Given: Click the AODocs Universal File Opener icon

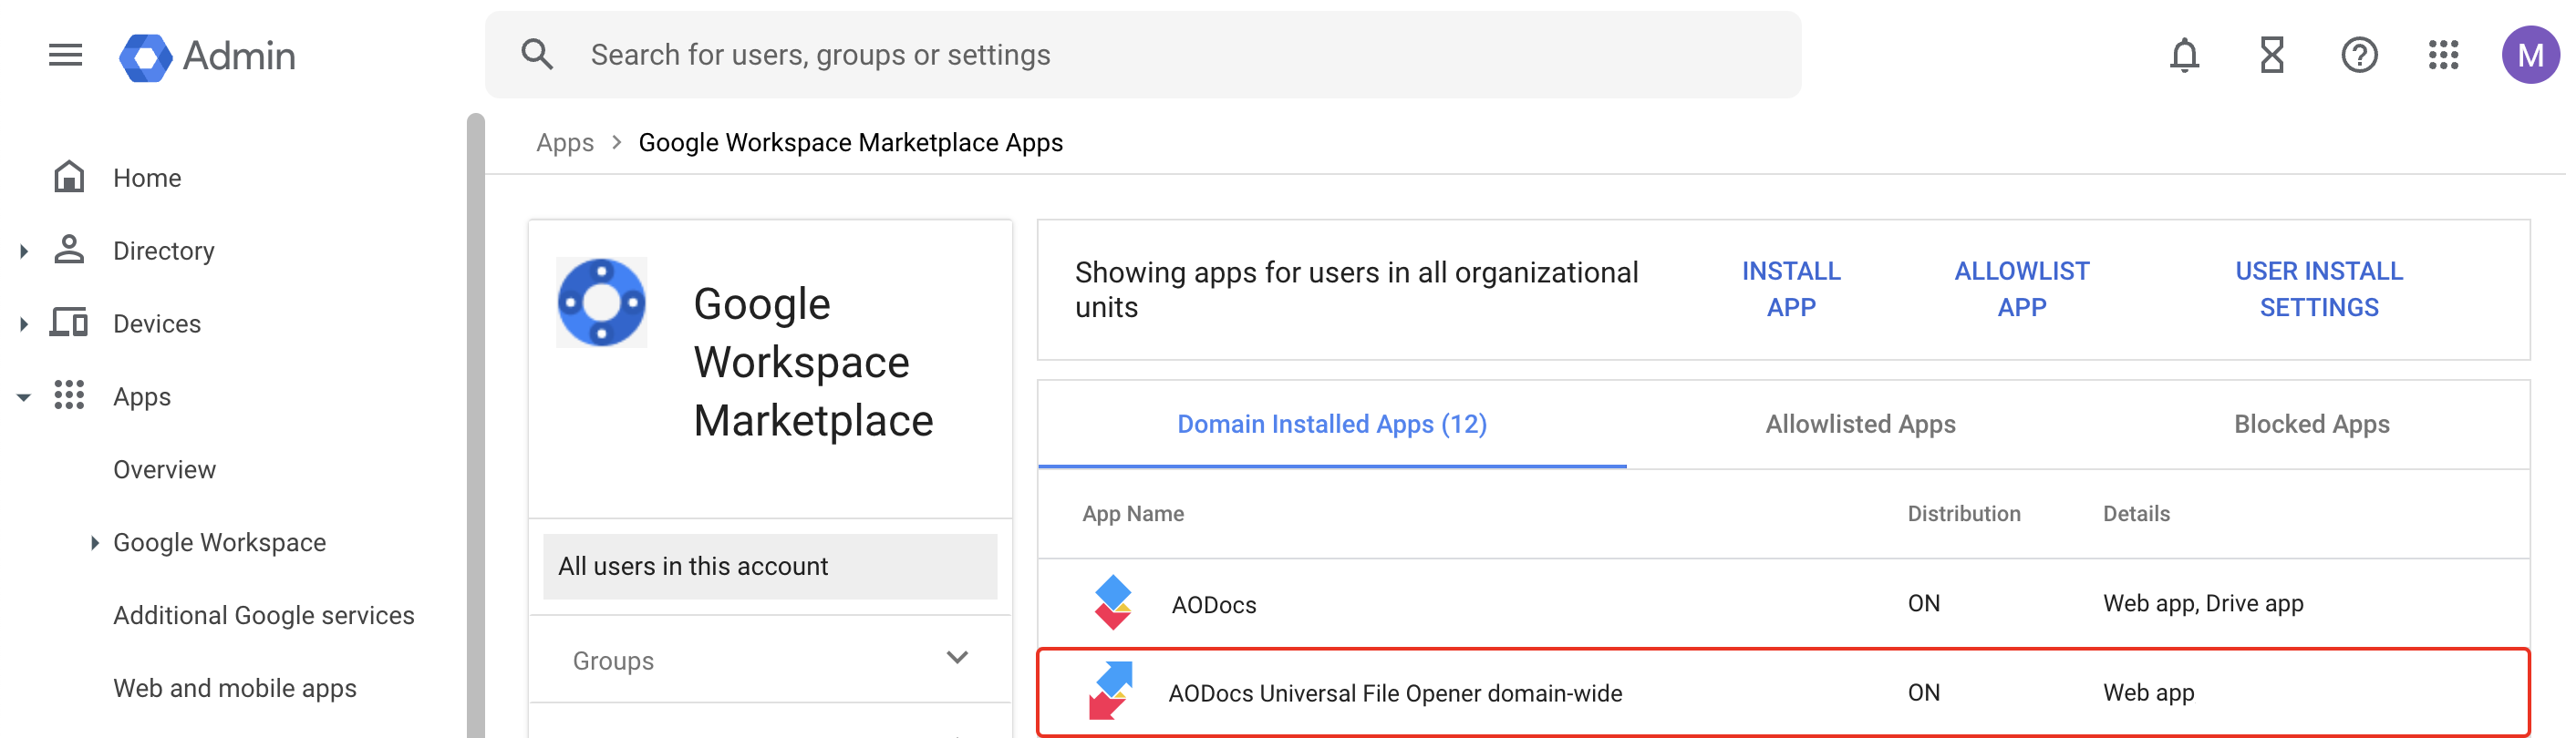Looking at the screenshot, I should click(x=1112, y=692).
